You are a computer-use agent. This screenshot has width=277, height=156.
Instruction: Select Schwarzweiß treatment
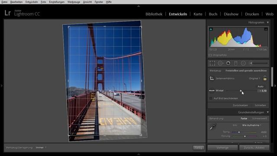pos(259,118)
